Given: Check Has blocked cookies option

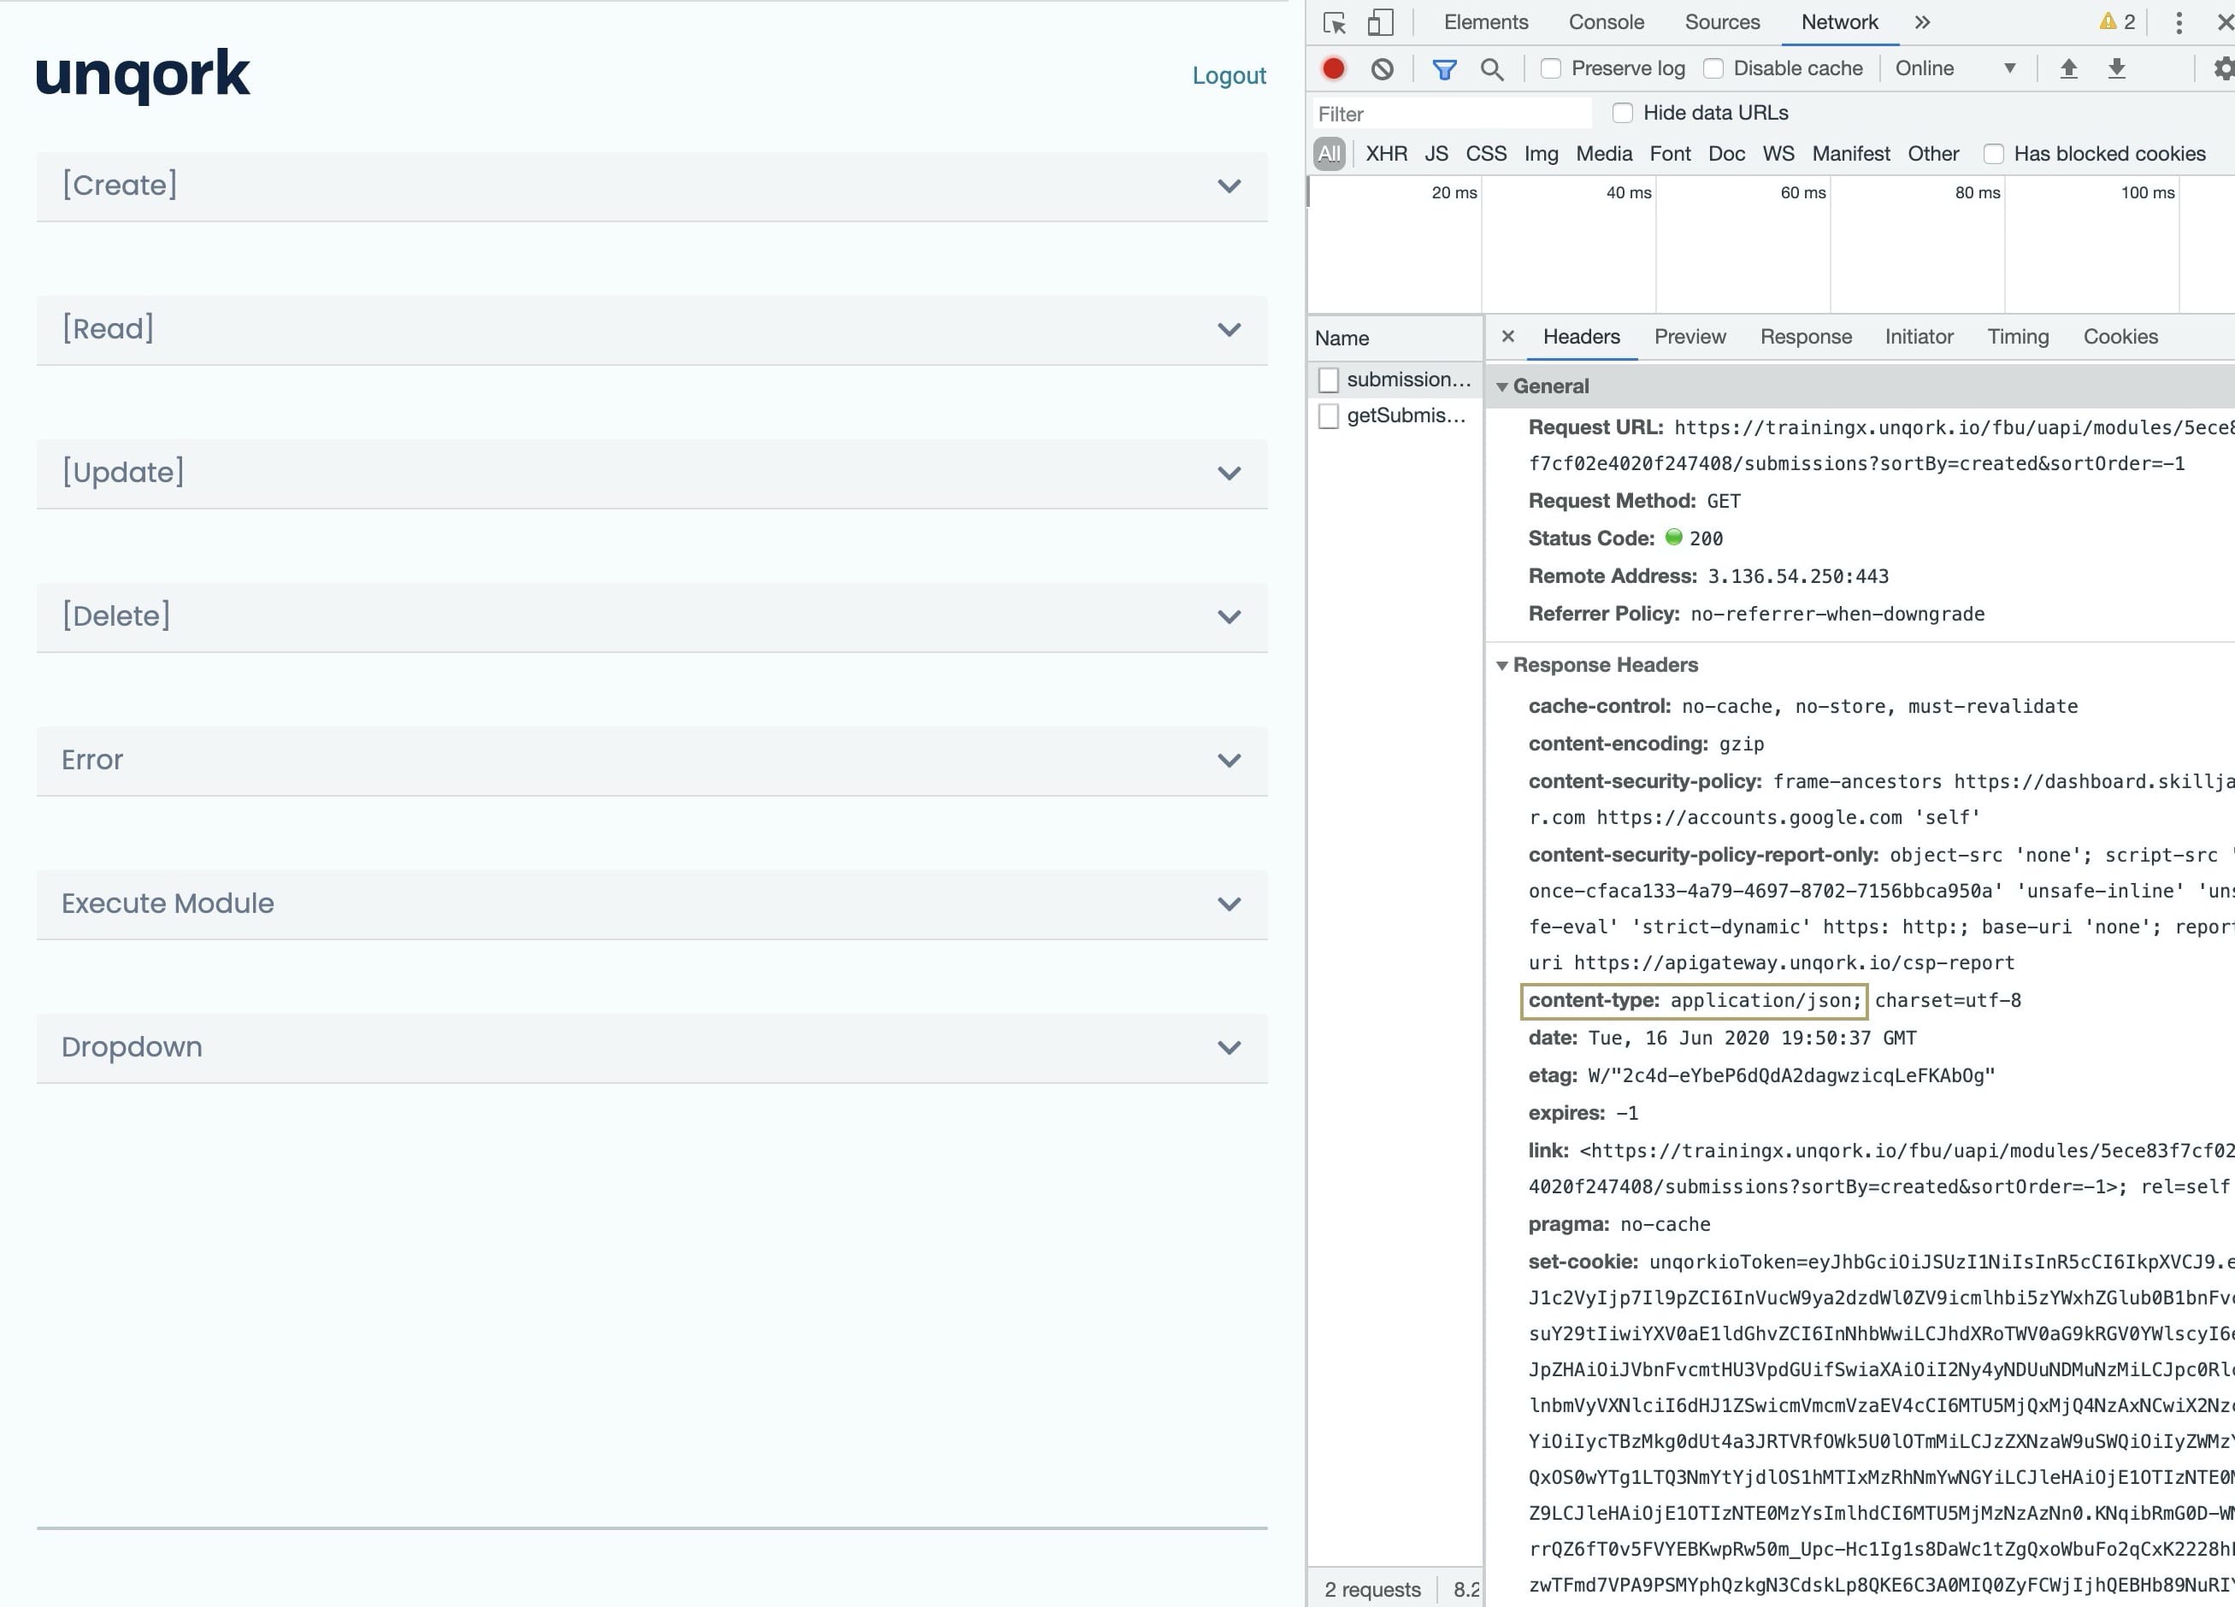Looking at the screenshot, I should tap(1994, 155).
